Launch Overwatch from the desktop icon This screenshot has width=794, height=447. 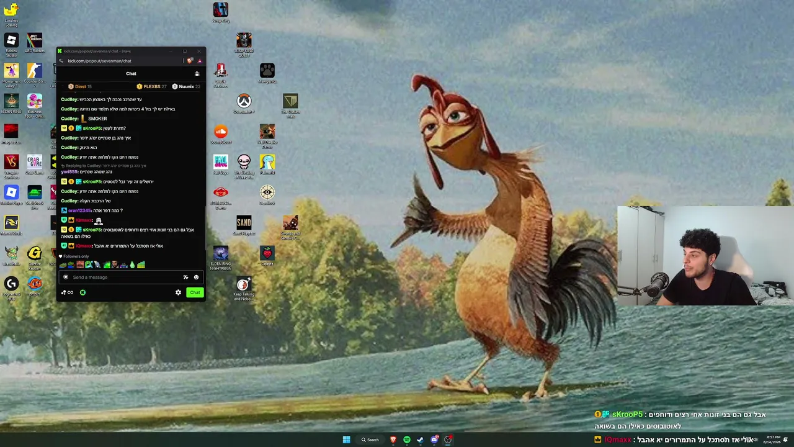(x=244, y=104)
